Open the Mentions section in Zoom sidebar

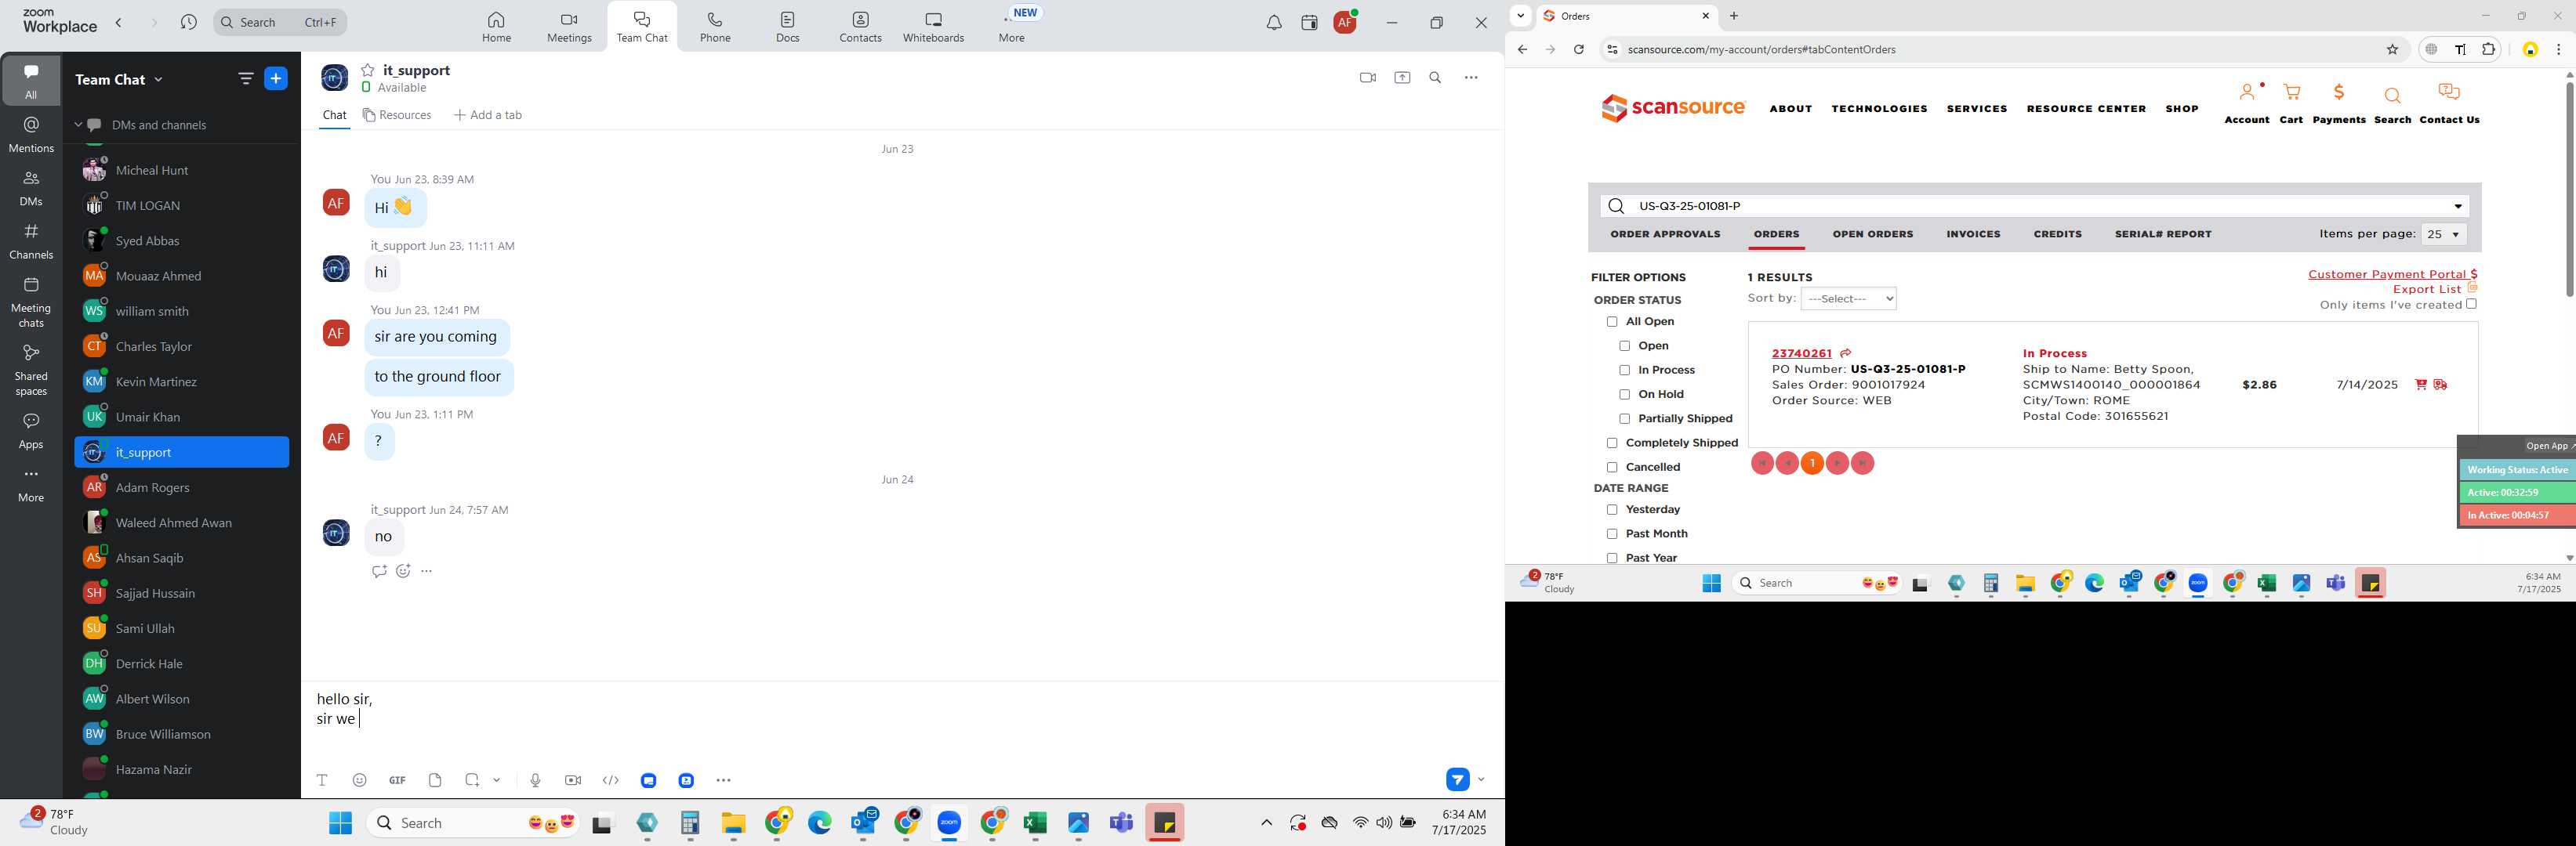click(31, 134)
